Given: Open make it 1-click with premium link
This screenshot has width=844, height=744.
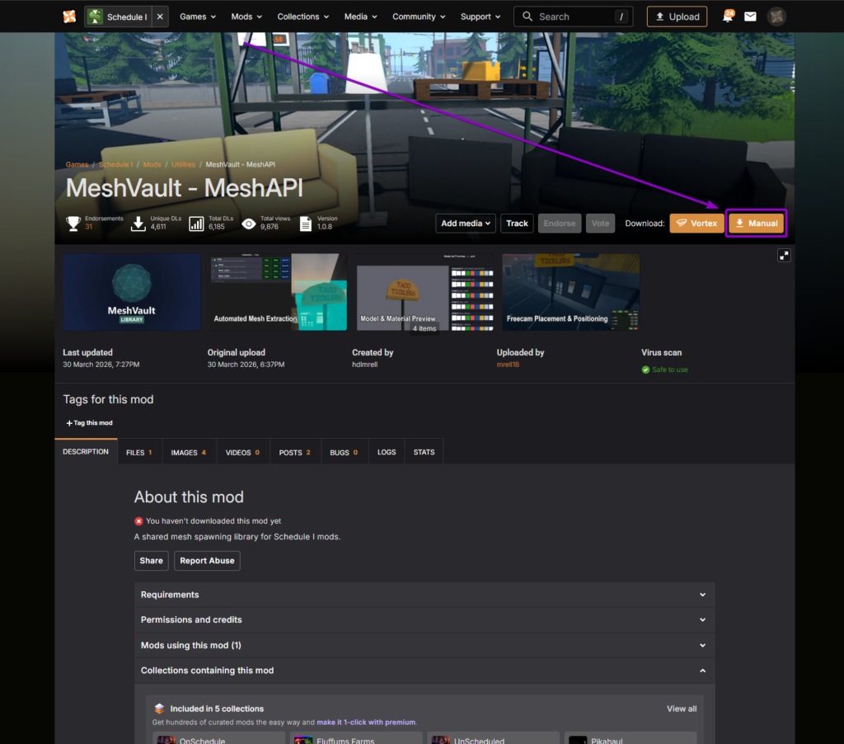Looking at the screenshot, I should pyautogui.click(x=366, y=722).
